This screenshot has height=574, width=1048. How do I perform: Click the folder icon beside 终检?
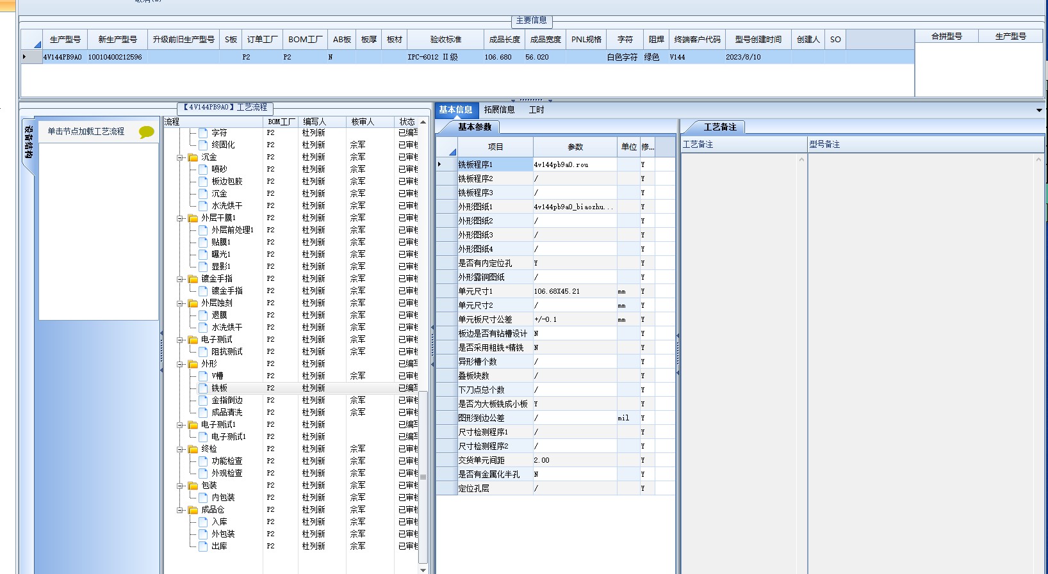[x=193, y=449]
